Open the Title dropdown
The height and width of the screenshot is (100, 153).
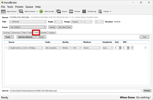[x=28, y=22]
